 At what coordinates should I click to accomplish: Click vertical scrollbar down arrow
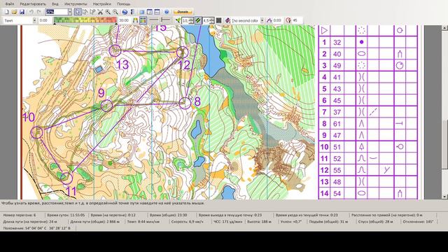[x=444, y=197]
